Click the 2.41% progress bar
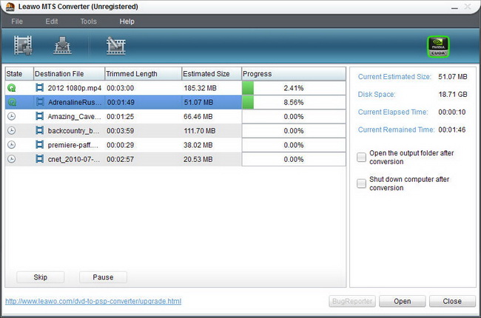The image size is (481, 318). pos(294,88)
